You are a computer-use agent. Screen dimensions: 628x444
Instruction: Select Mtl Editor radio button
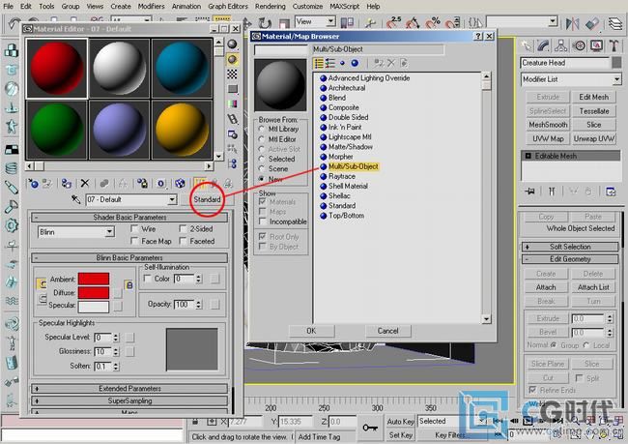click(262, 139)
